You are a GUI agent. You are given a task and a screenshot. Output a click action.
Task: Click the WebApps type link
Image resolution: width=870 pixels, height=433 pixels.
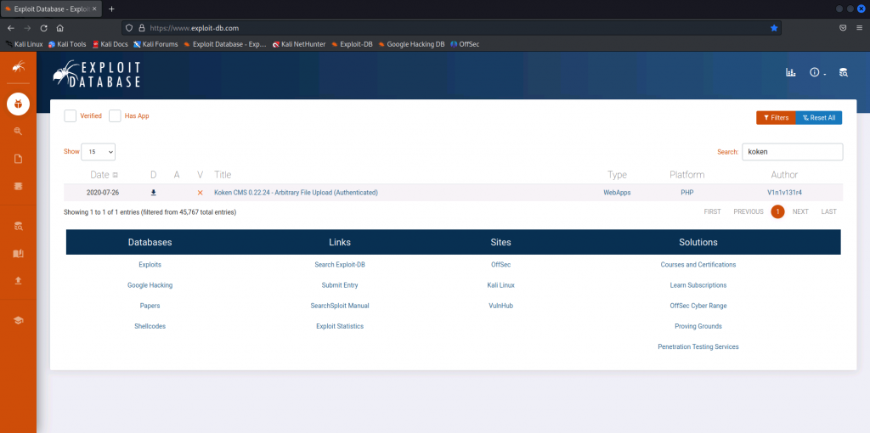pyautogui.click(x=617, y=193)
